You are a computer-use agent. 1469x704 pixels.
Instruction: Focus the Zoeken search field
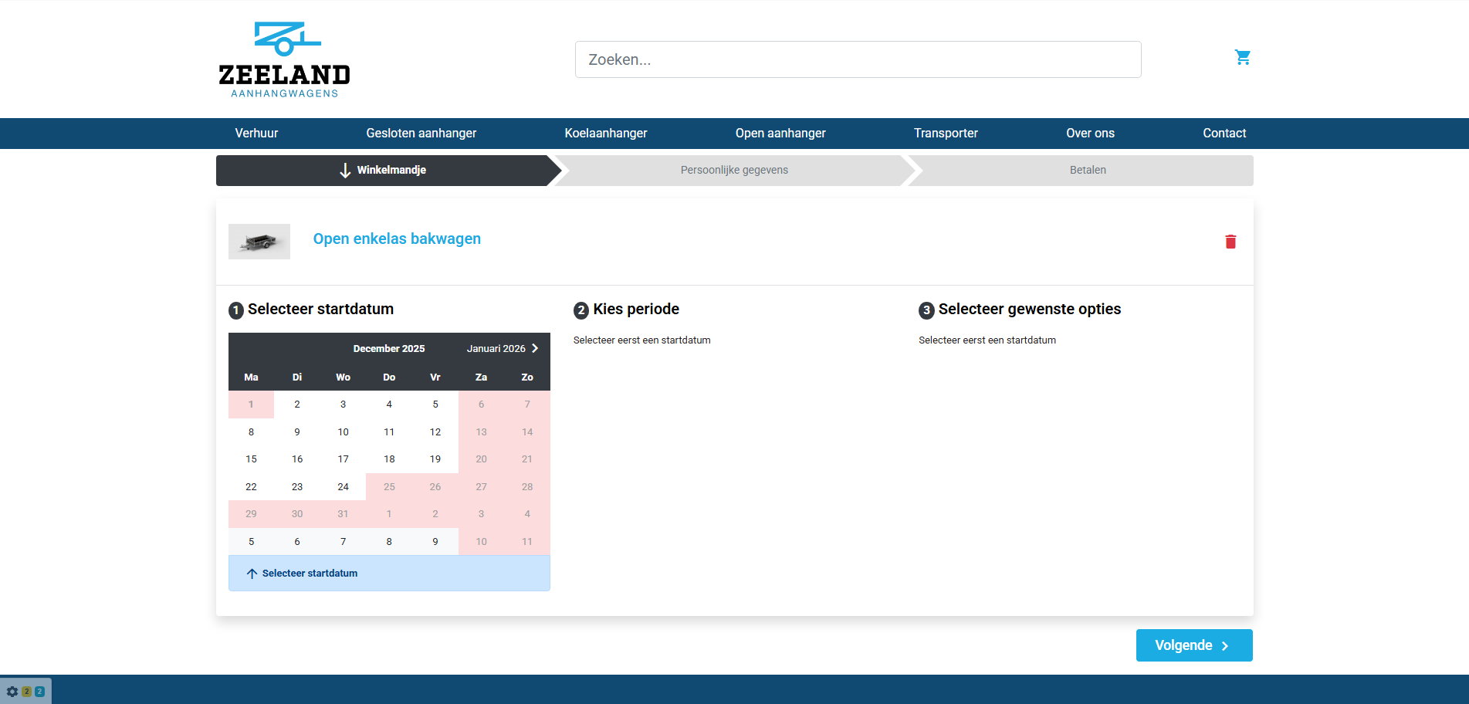click(858, 59)
